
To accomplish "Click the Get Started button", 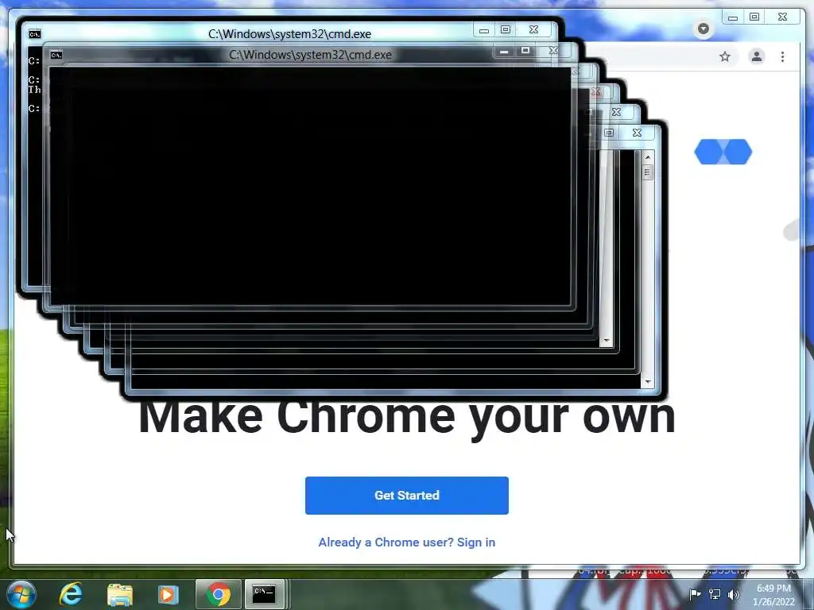I will pyautogui.click(x=406, y=496).
